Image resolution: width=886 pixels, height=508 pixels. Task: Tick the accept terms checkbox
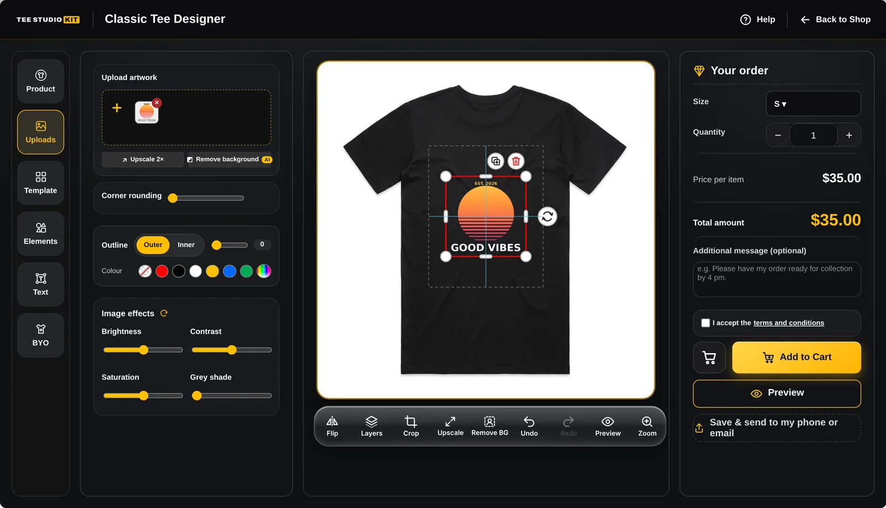pos(705,323)
